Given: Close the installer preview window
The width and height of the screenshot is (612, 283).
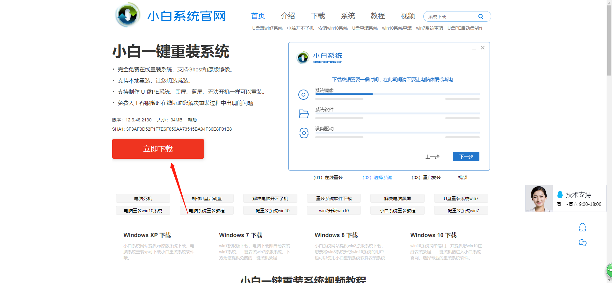Looking at the screenshot, I should pos(483,48).
